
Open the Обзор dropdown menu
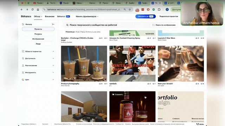[x=38, y=16]
